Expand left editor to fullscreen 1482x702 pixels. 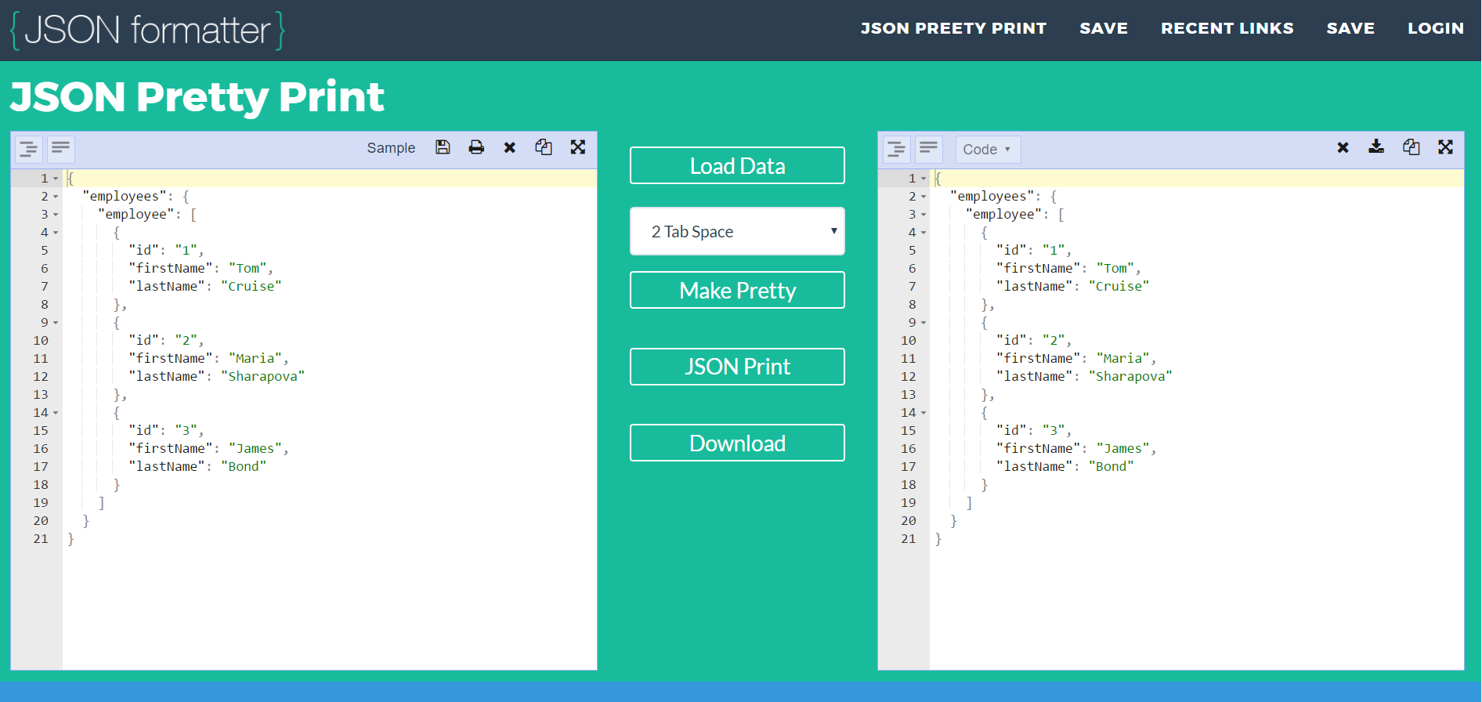tap(578, 147)
